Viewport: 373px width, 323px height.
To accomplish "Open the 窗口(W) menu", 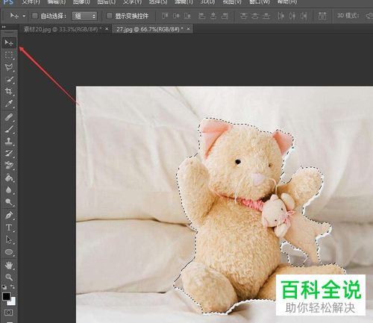I will click(x=260, y=2).
